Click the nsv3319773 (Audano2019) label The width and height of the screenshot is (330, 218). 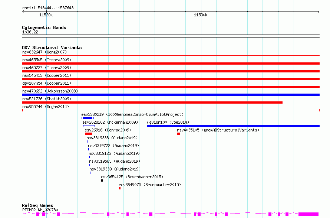pyautogui.click(x=113, y=146)
